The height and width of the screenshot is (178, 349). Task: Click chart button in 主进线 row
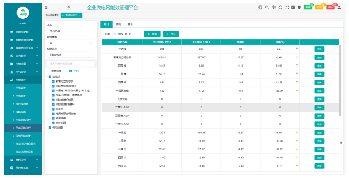click(319, 49)
